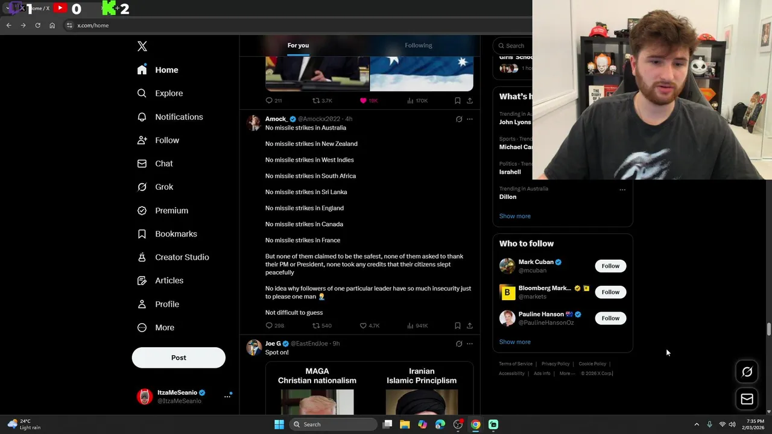This screenshot has width=772, height=434.
Task: Open Follow page in sidebar
Action: [158, 140]
